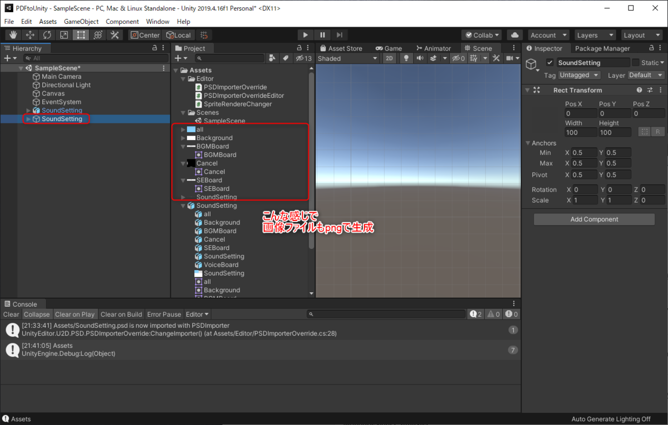
Task: Toggle scene grid visibility icon
Action: pyautogui.click(x=474, y=58)
